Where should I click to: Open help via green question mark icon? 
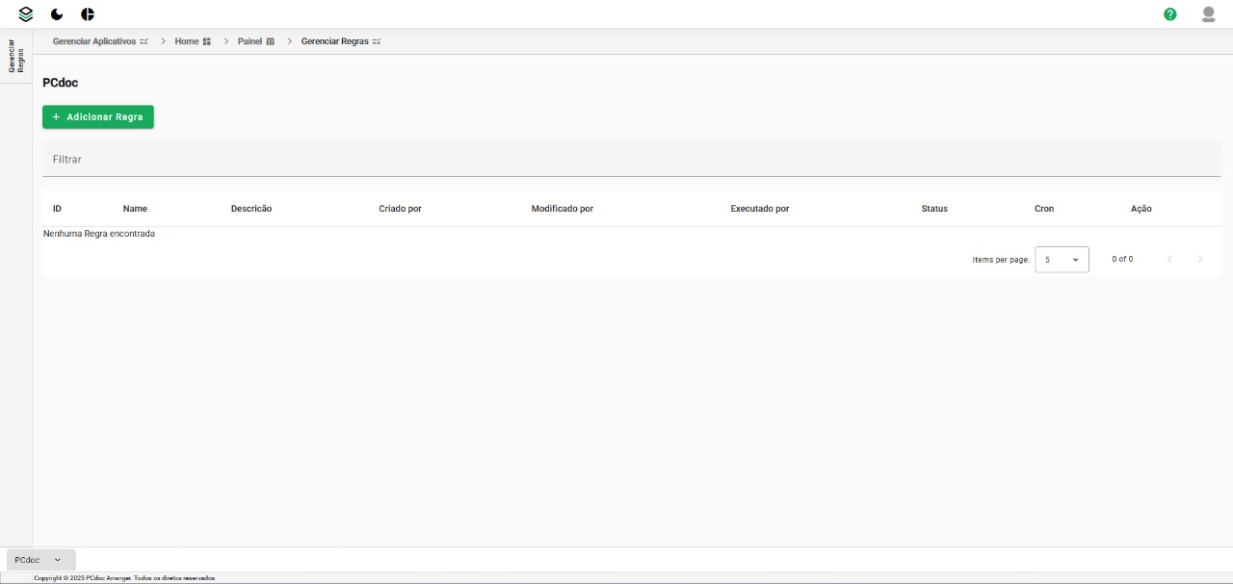tap(1169, 14)
